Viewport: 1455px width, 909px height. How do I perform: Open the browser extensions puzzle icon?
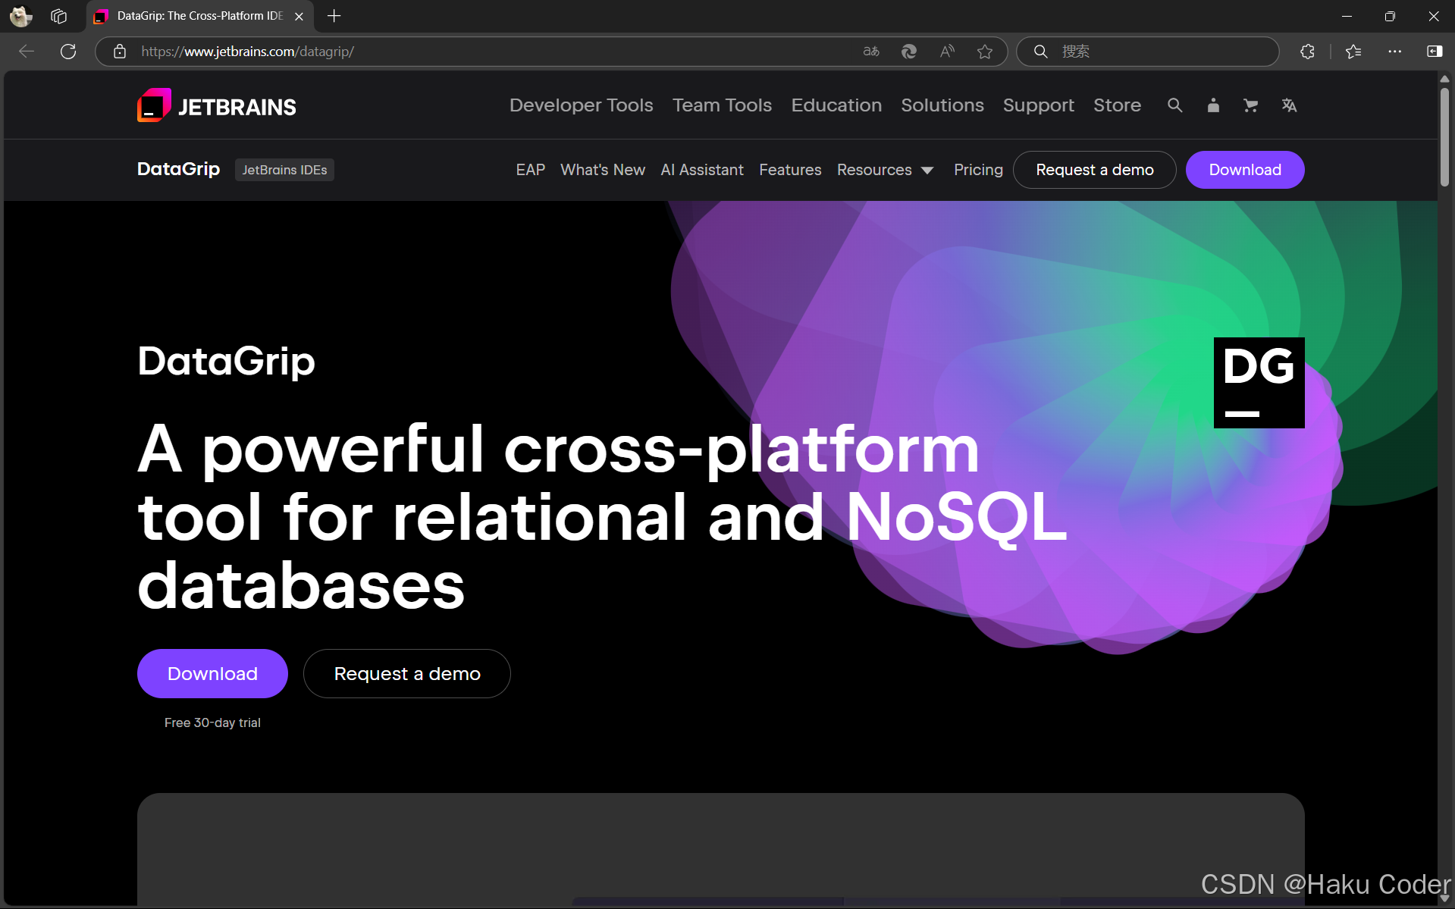tap(1307, 52)
